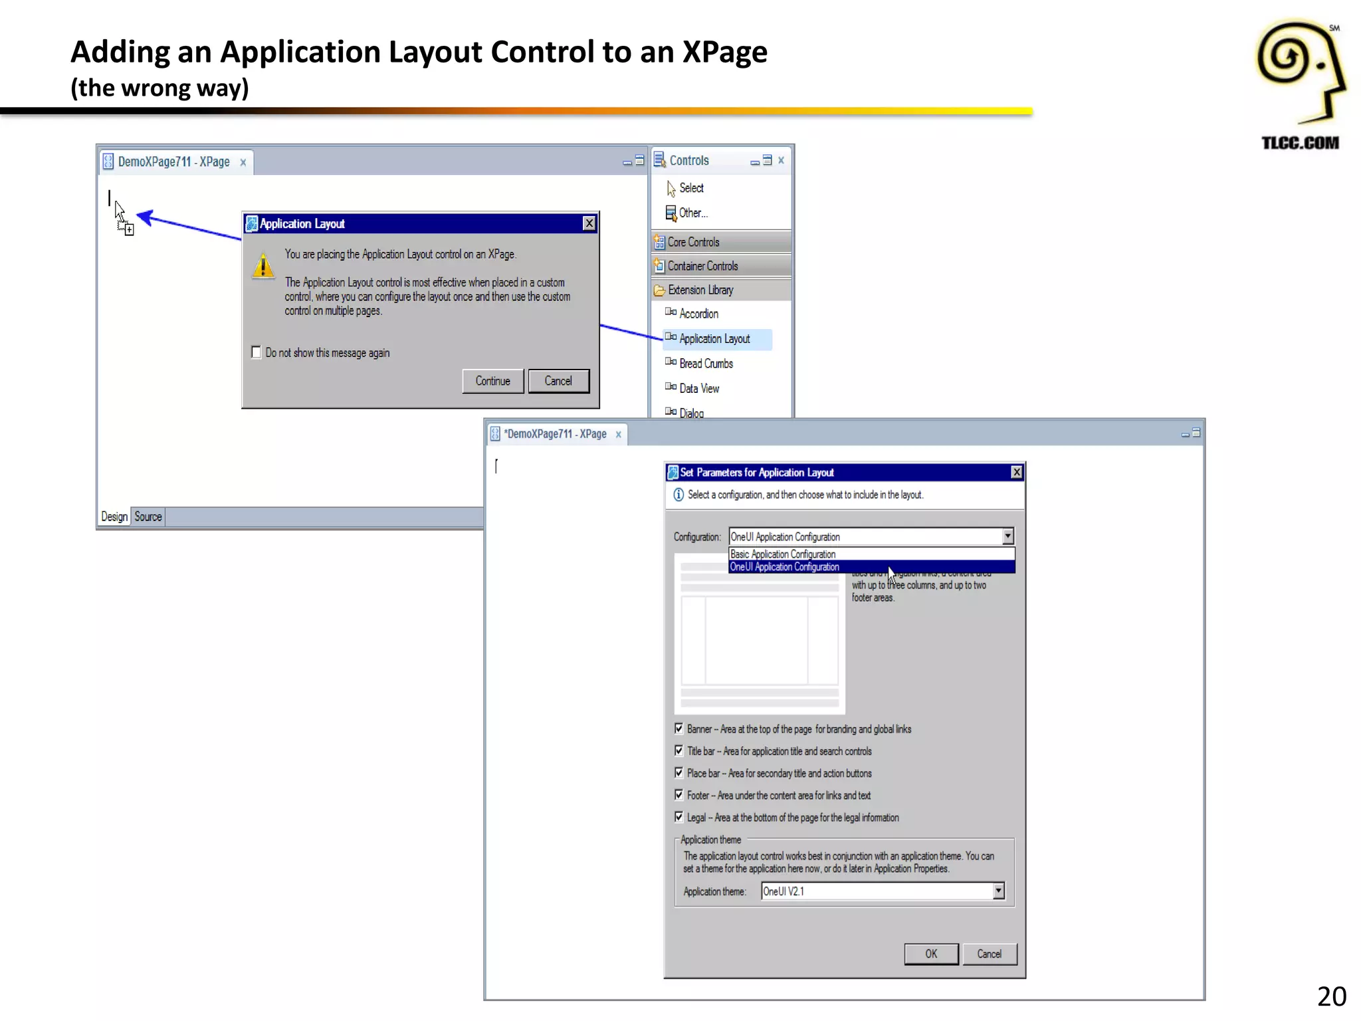Click Cancel in Set Parameters dialog
The width and height of the screenshot is (1361, 1021).
point(989,954)
